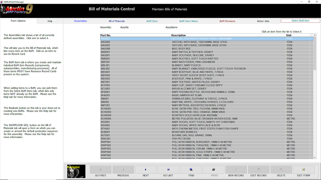This screenshot has height=180, width=321.
Task: Click the list scrollbar up arrow
Action: click(315, 35)
